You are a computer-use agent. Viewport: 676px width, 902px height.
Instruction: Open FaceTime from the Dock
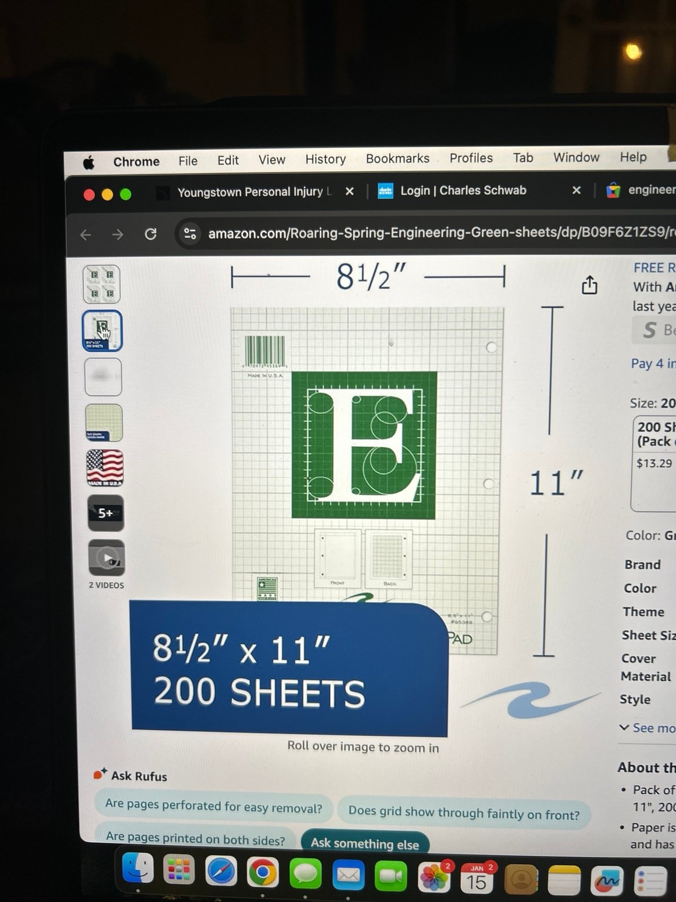[390, 877]
